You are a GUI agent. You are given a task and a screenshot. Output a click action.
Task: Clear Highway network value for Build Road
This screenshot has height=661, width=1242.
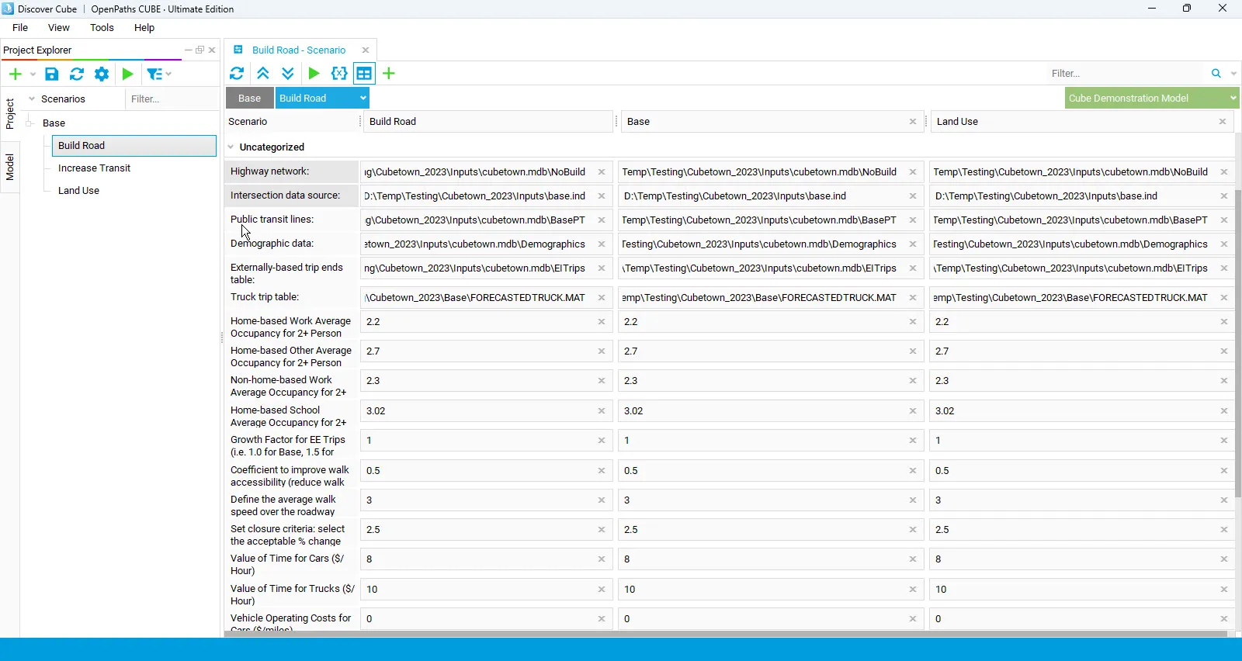[602, 172]
